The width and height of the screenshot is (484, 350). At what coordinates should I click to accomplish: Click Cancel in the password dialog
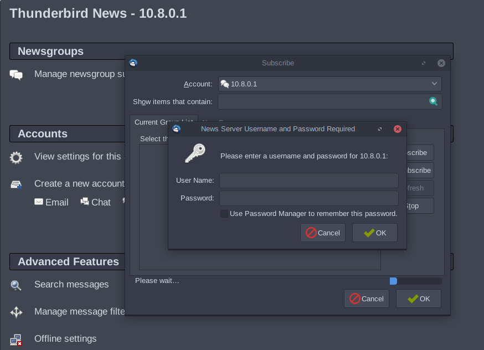click(x=323, y=233)
